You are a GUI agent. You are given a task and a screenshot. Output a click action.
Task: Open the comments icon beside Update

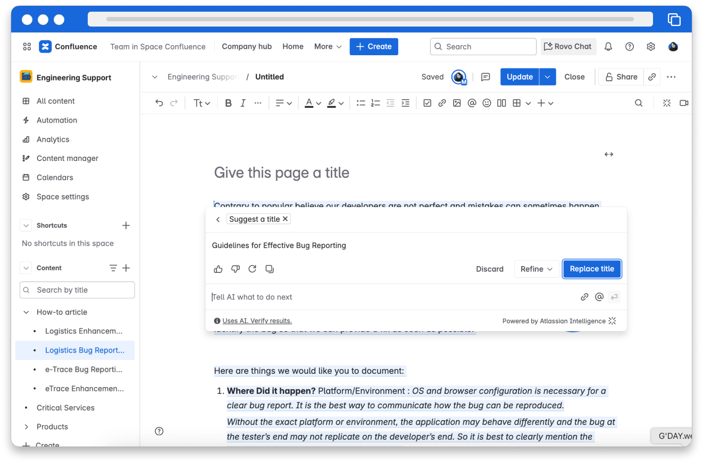point(486,77)
